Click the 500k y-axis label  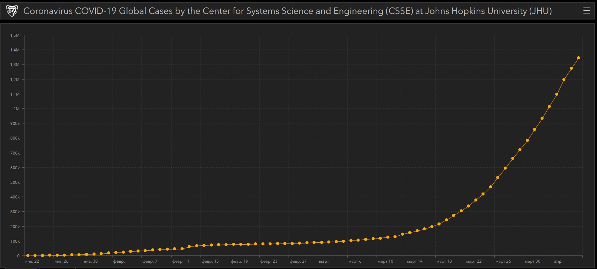pos(15,182)
